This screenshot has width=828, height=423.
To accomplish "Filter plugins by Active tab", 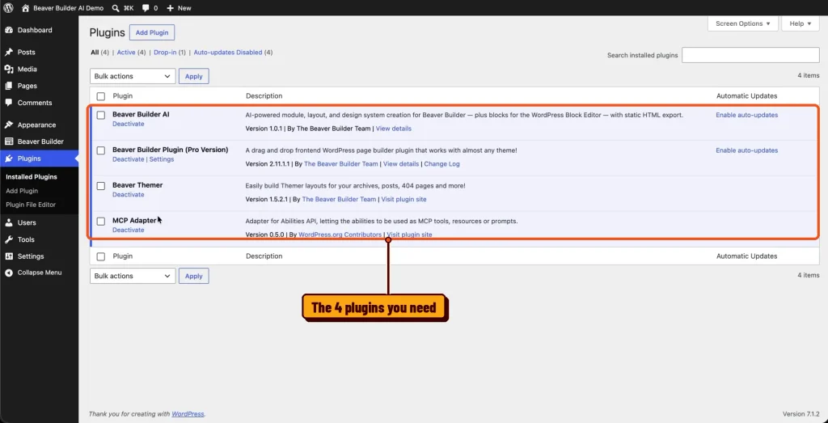I will (x=126, y=53).
